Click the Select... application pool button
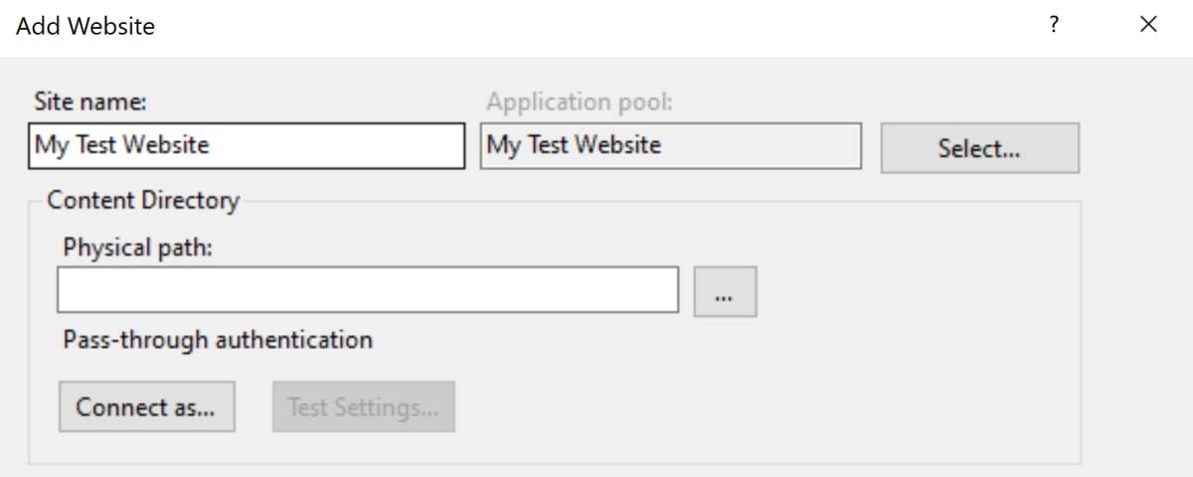This screenshot has height=477, width=1193. click(979, 148)
